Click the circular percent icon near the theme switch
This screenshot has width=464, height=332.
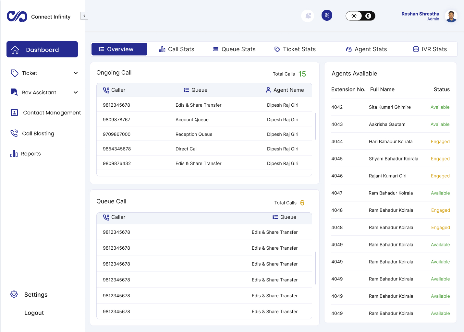point(327,15)
